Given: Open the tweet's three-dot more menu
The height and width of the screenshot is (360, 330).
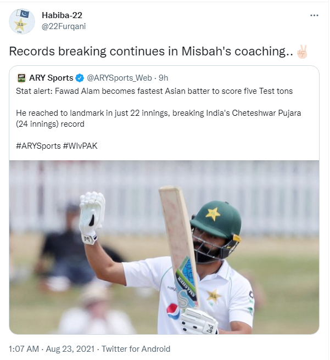Looking at the screenshot, I should click(x=314, y=16).
